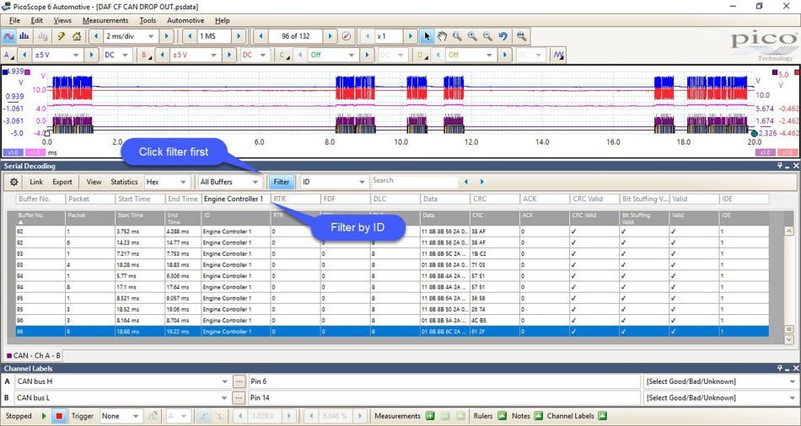Open the Tools menu
The height and width of the screenshot is (426, 801).
tap(148, 20)
